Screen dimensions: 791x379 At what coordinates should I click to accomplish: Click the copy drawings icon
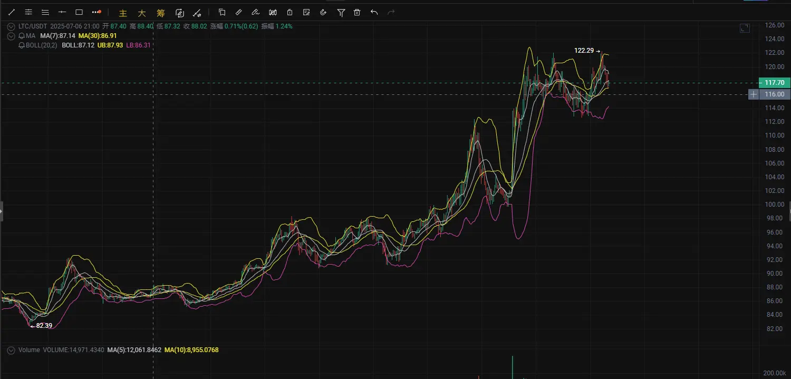[222, 12]
